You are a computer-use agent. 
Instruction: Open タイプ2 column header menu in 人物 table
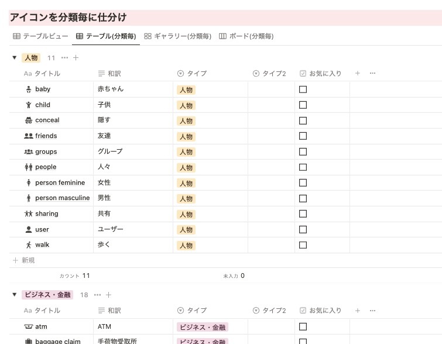tap(269, 74)
